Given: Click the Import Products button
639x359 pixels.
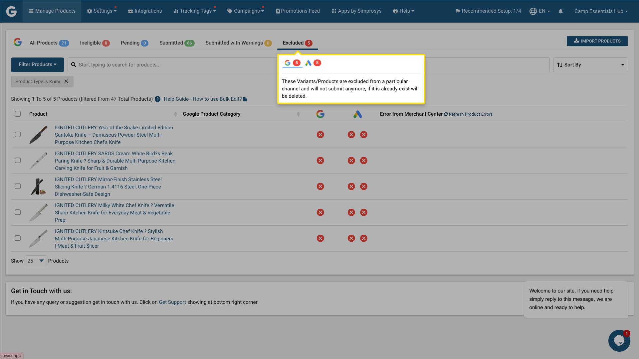Looking at the screenshot, I should 597,41.
